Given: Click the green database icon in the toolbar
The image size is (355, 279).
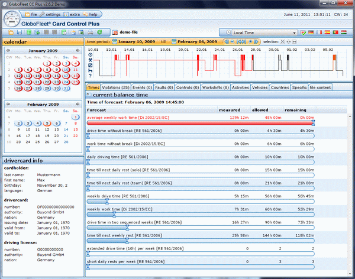Looking at the screenshot, I should tap(29, 33).
